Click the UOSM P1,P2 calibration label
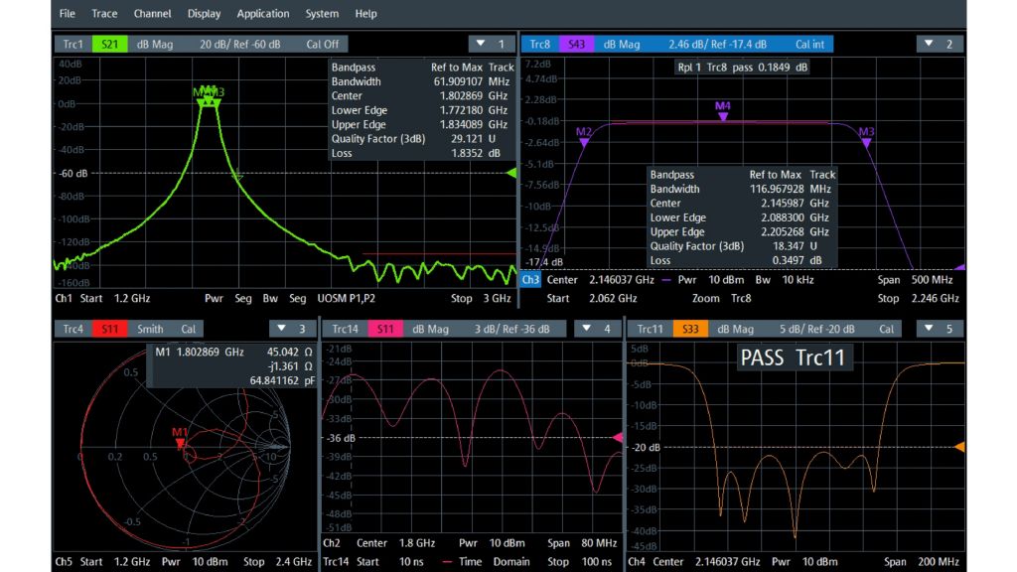This screenshot has height=572, width=1017. tap(347, 298)
